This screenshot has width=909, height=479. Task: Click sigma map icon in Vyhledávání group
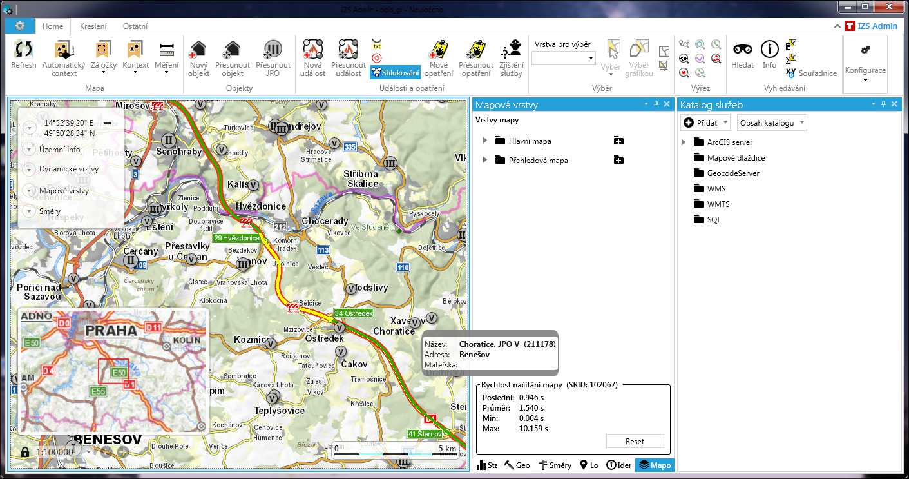[x=791, y=58]
